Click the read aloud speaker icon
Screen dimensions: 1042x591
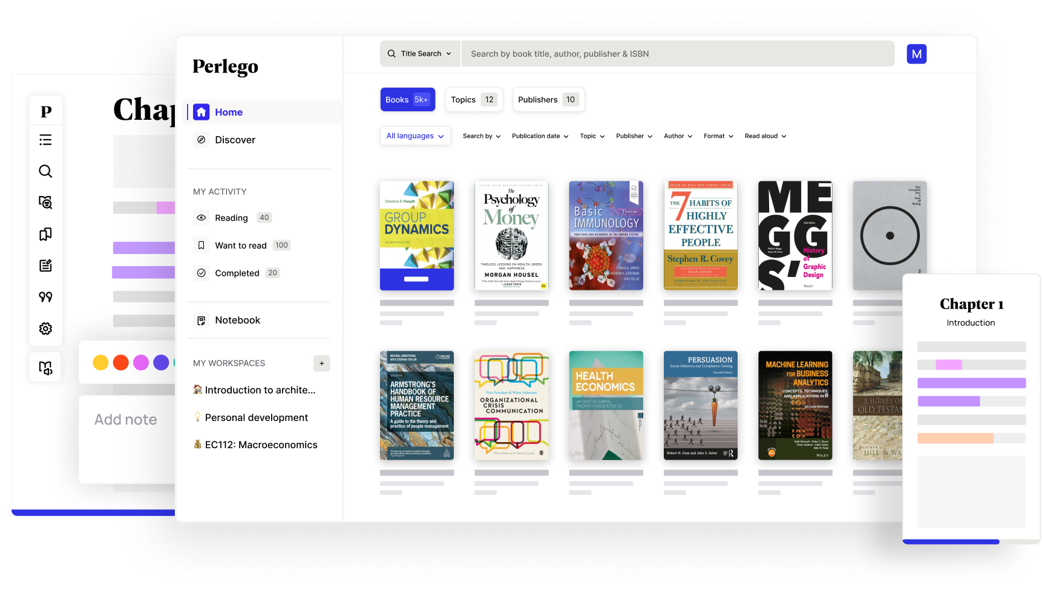click(45, 368)
